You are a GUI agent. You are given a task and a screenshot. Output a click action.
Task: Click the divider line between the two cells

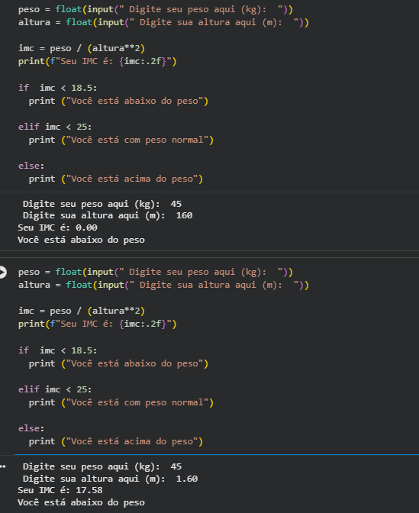click(x=209, y=254)
